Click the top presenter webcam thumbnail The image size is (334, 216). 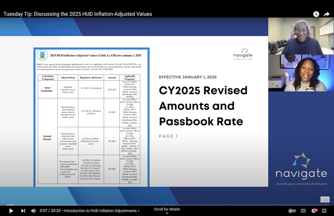pyautogui.click(x=301, y=36)
